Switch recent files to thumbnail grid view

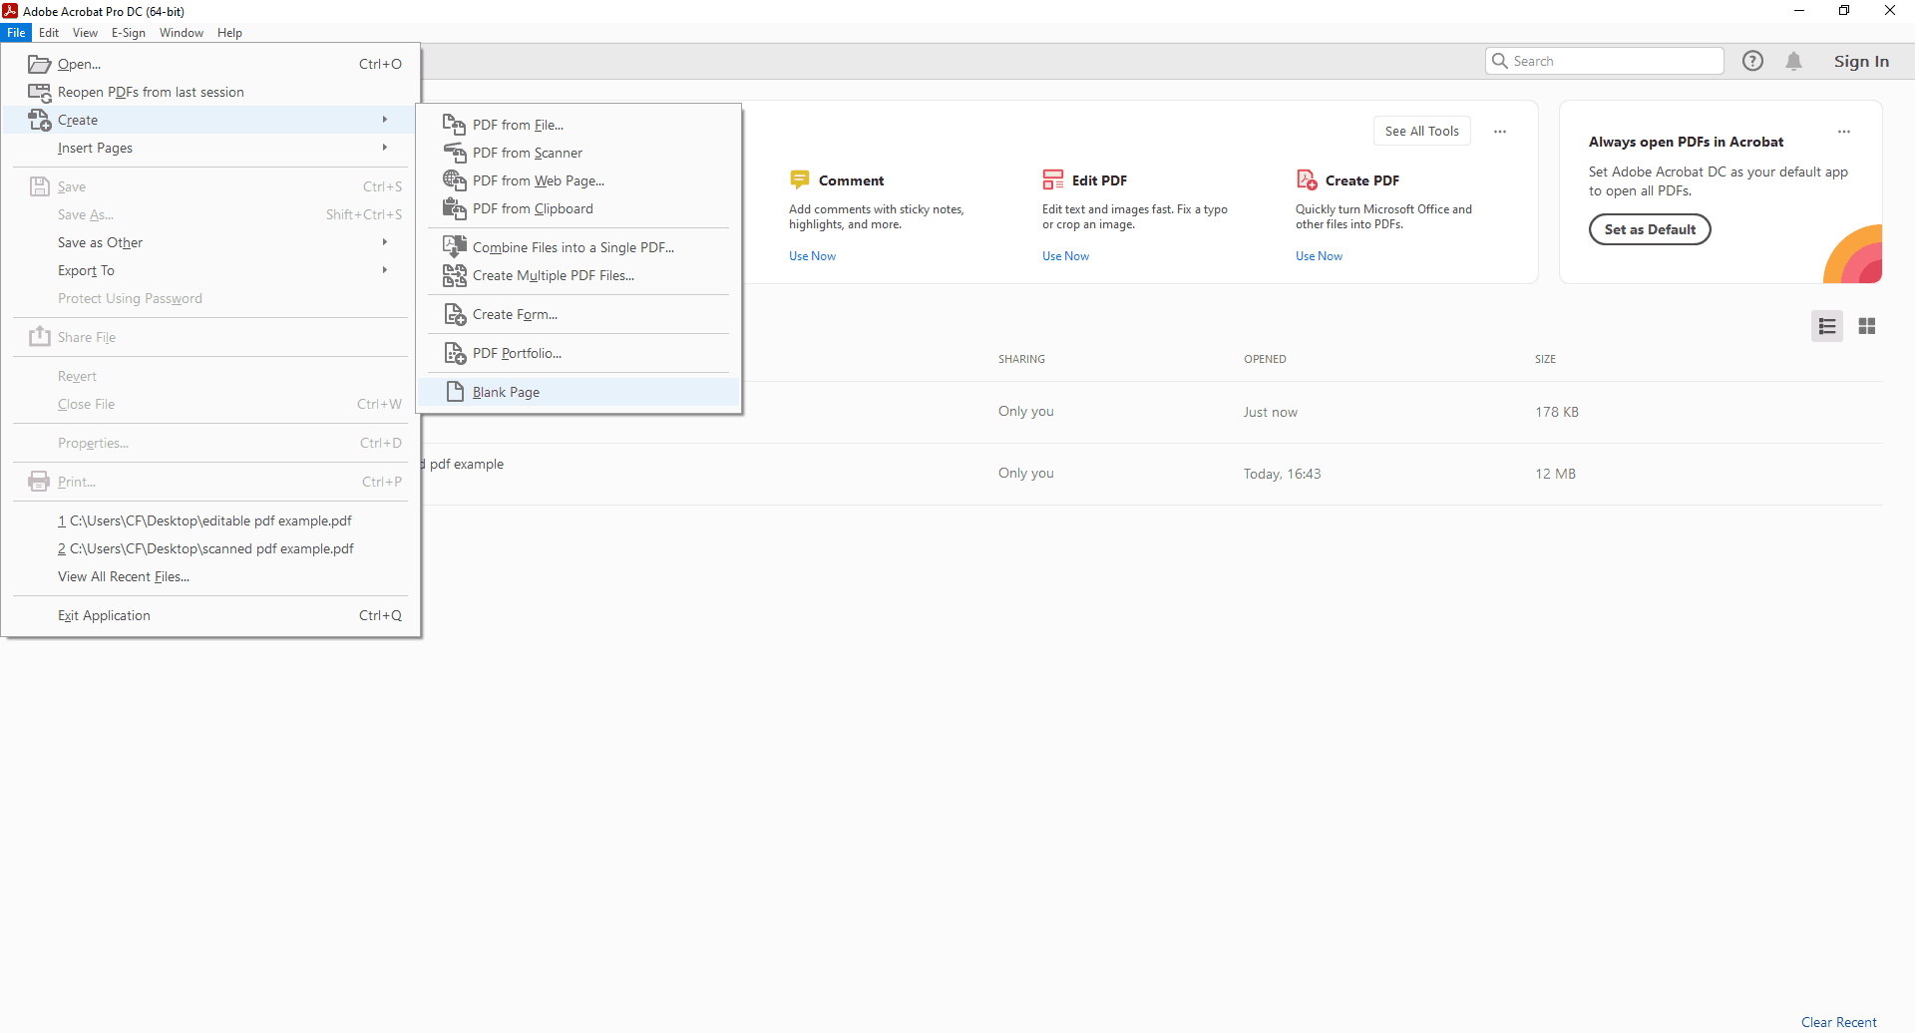tap(1867, 326)
